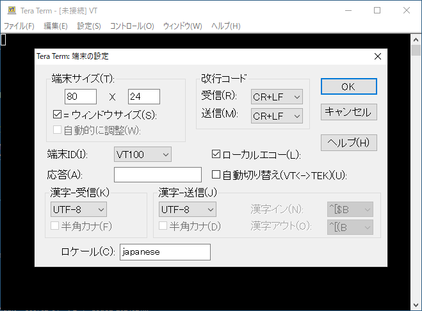Click the terminal width field showing 80
The height and width of the screenshot is (311, 422).
[x=81, y=97]
